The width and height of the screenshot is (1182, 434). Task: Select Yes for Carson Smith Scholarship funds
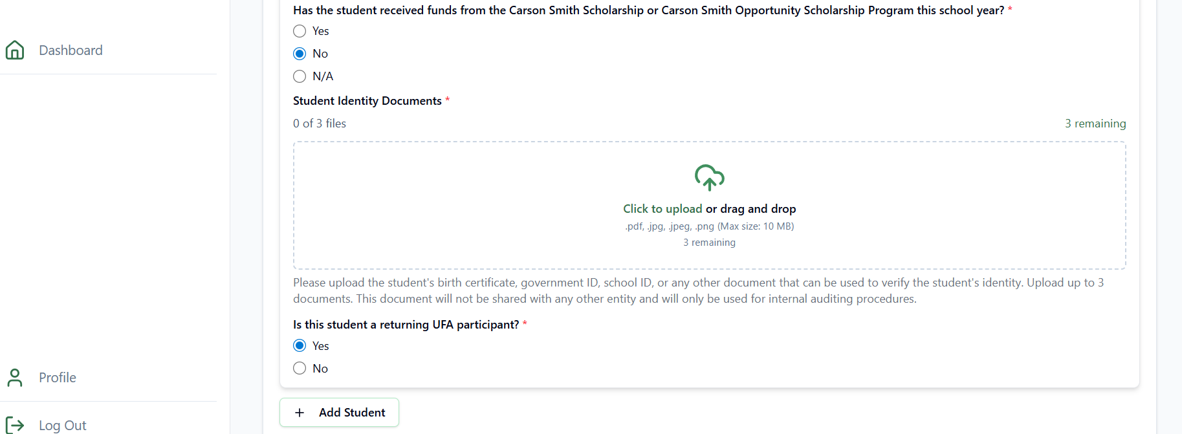pos(300,31)
